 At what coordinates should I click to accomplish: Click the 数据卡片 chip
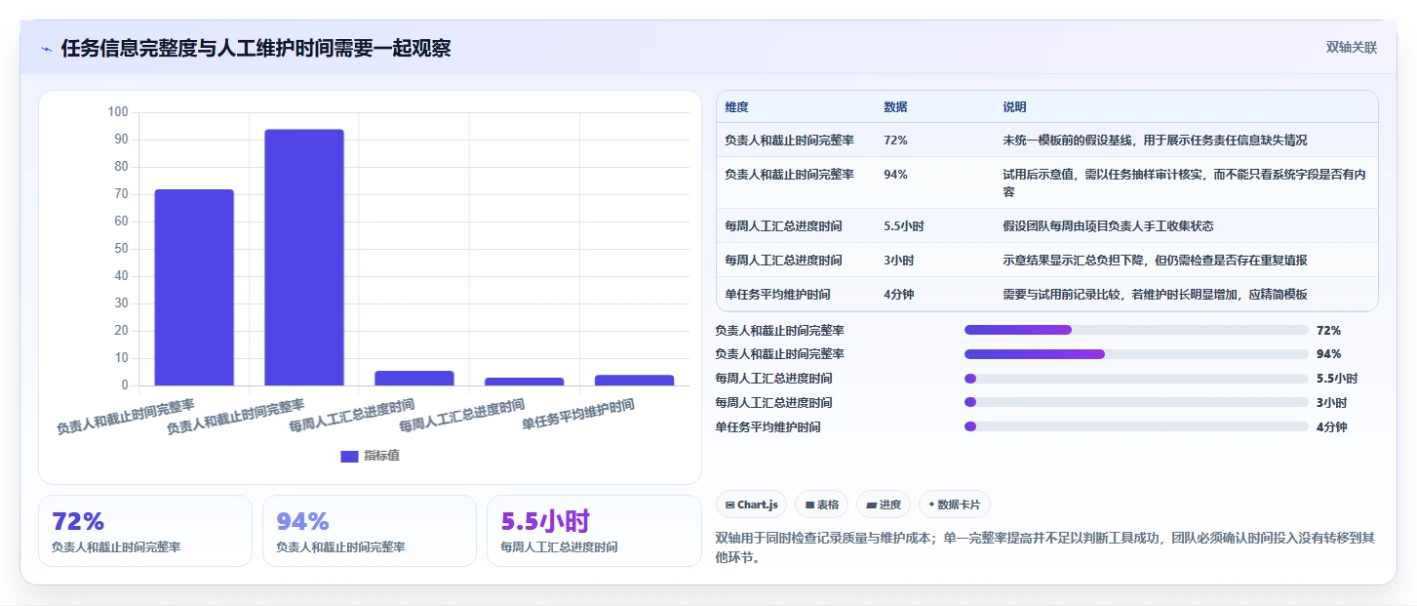[x=955, y=505]
